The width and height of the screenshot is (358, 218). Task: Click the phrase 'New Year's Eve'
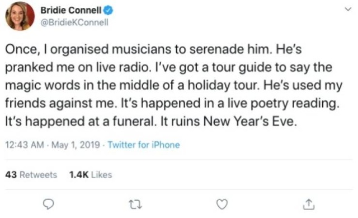pyautogui.click(x=250, y=121)
